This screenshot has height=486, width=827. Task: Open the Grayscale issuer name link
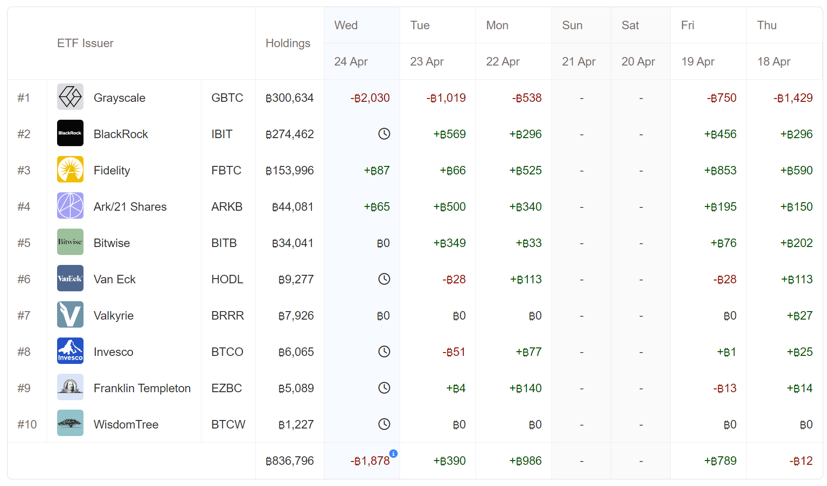tap(119, 98)
